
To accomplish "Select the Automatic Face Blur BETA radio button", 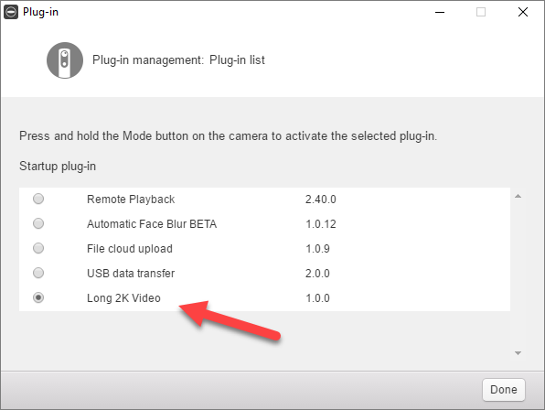I will click(38, 223).
